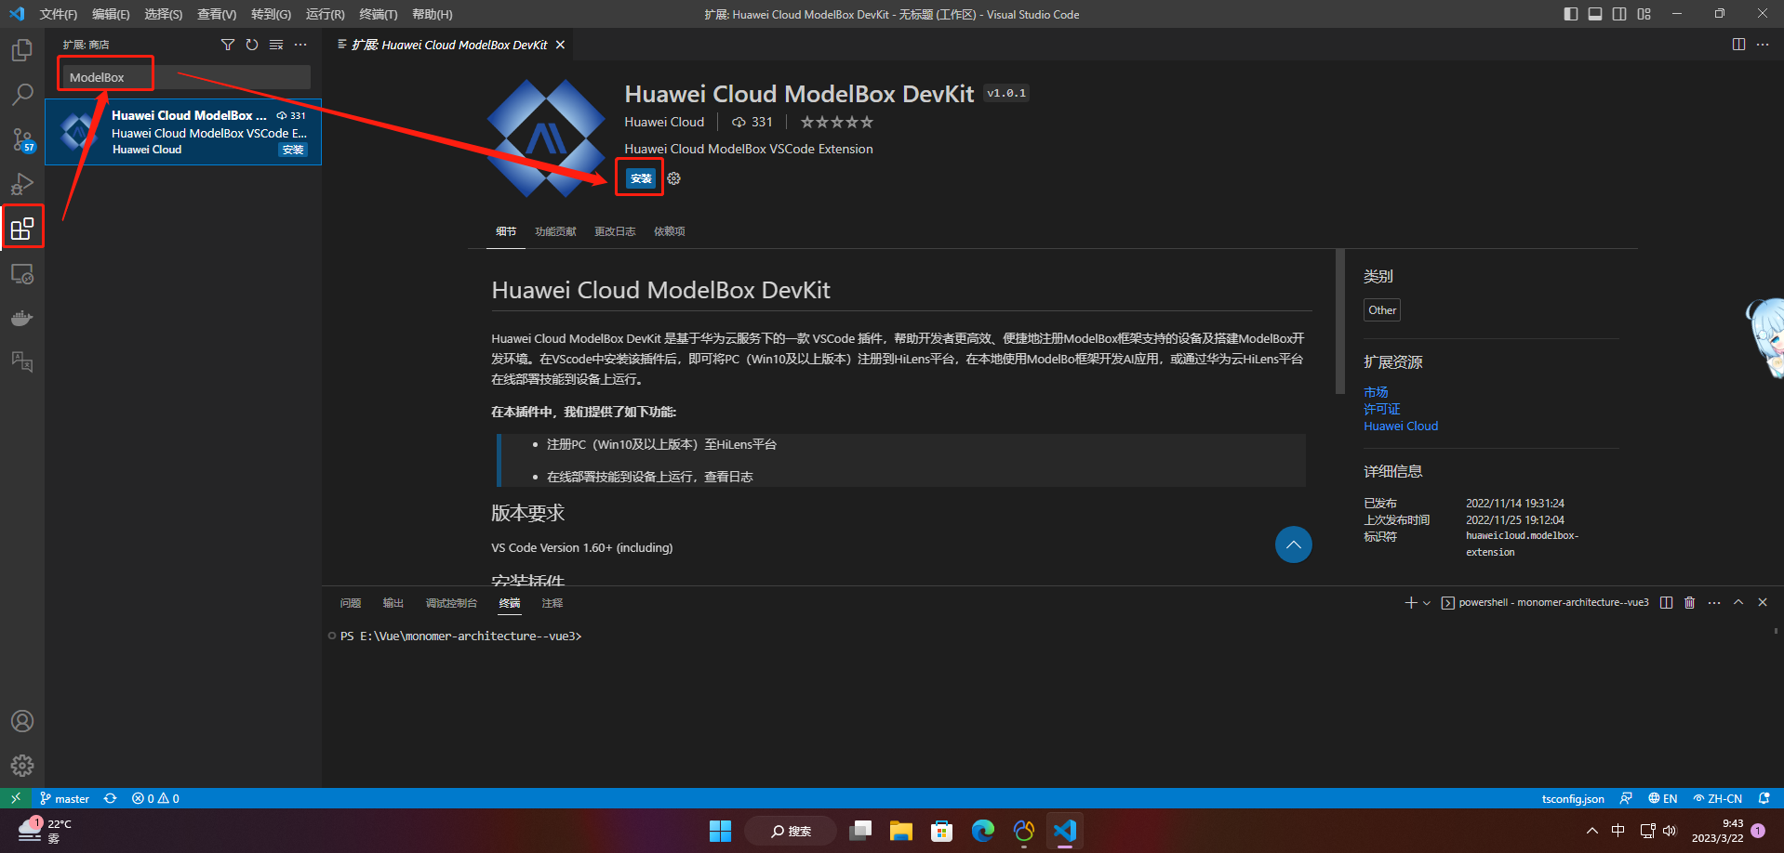The image size is (1784, 853).
Task: Open the Extensions view icon
Action: (x=22, y=229)
